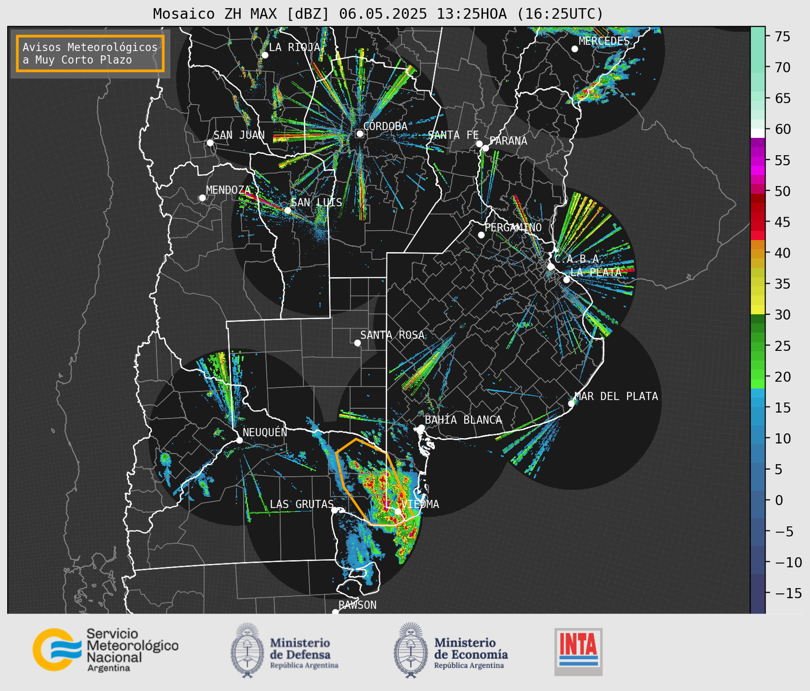The image size is (810, 691).
Task: Click the MAR DEL PLATA label text
Action: click(x=616, y=396)
